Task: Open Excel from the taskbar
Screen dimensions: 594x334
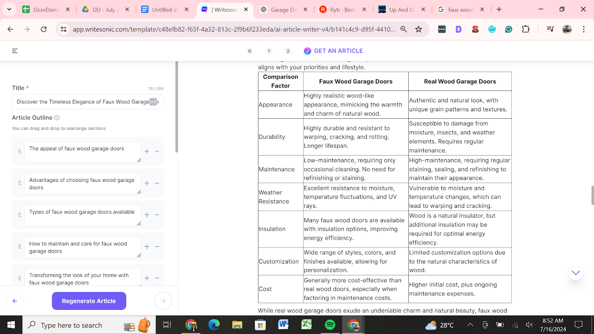Action: click(x=306, y=325)
